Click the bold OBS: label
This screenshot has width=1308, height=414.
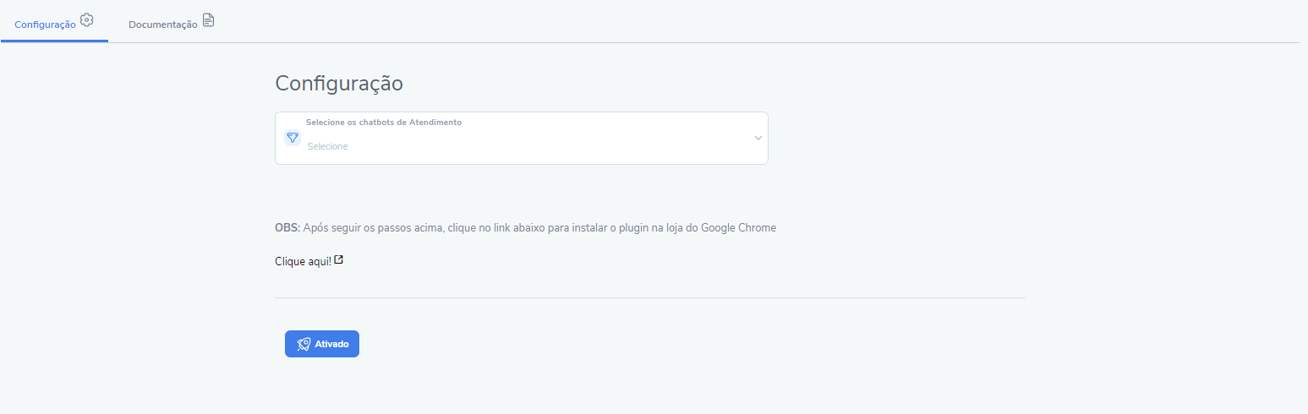tap(287, 228)
